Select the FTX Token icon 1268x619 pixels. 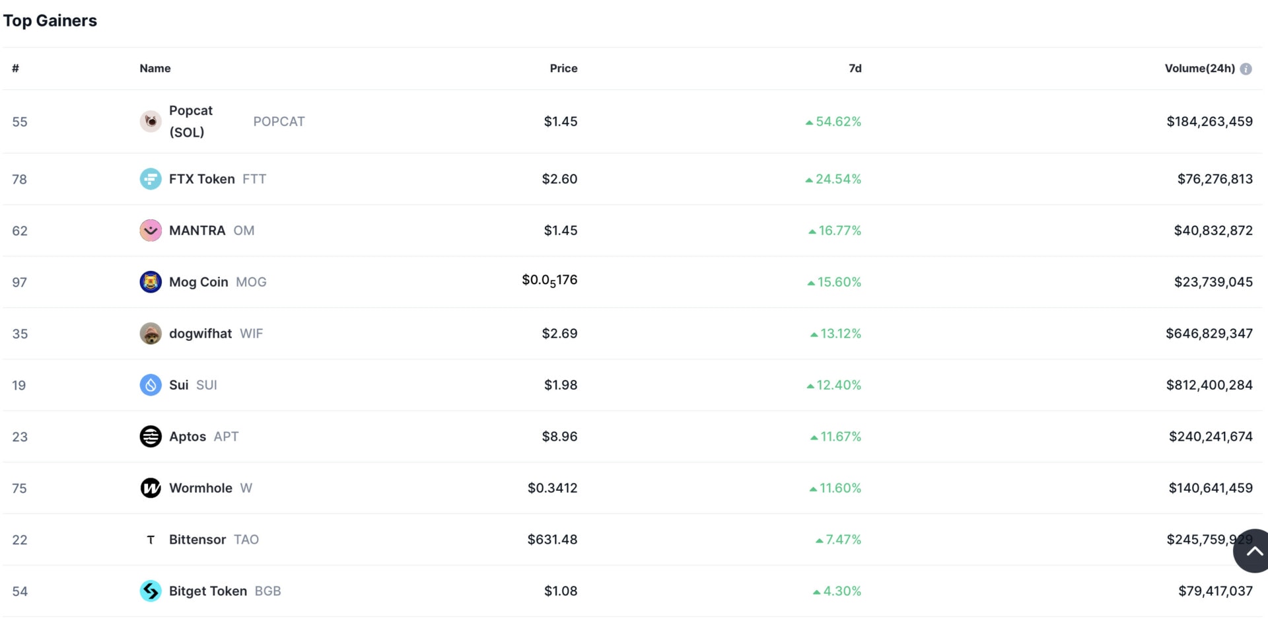click(151, 178)
